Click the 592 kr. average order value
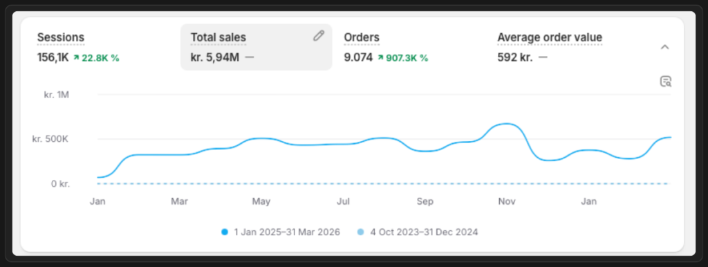 [x=515, y=58]
